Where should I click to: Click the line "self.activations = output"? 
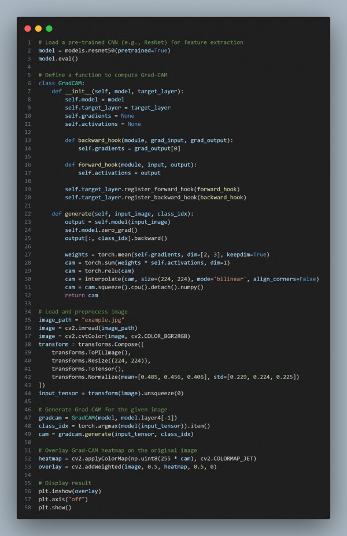click(x=119, y=173)
